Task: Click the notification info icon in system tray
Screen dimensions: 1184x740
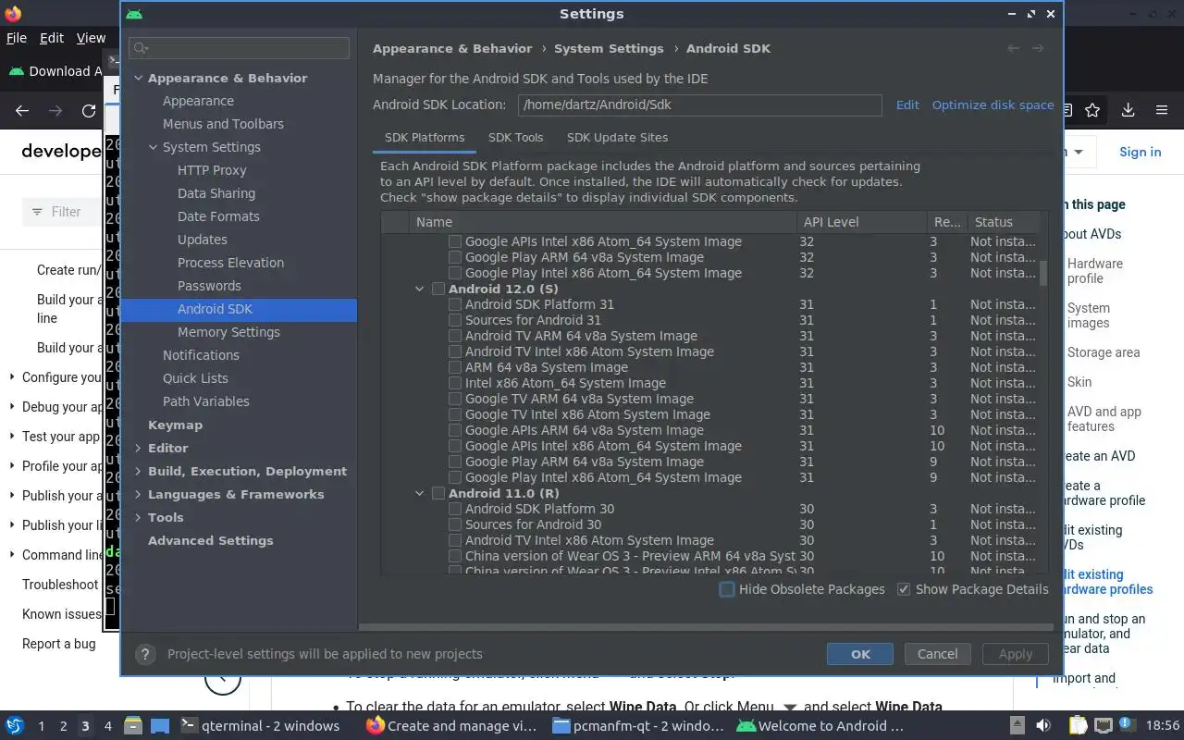Action: pyautogui.click(x=1128, y=726)
